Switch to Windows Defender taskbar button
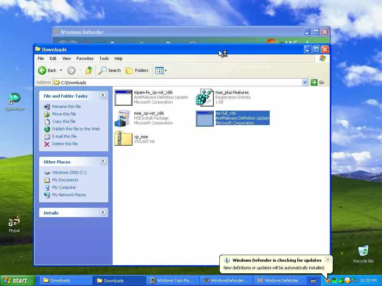Screen dimensions: 382x286 tap(280, 280)
